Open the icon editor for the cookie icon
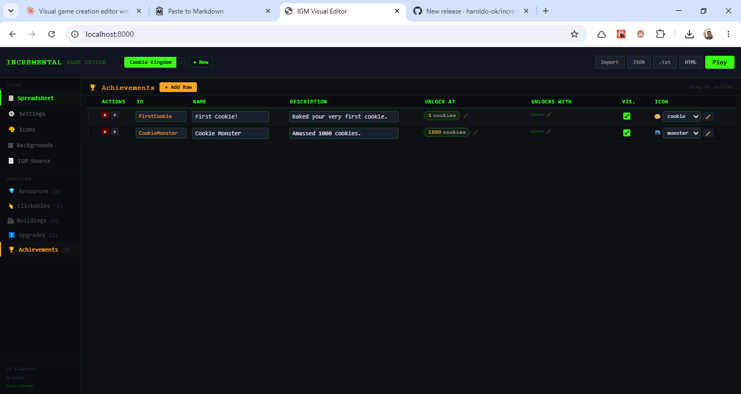 tap(708, 116)
